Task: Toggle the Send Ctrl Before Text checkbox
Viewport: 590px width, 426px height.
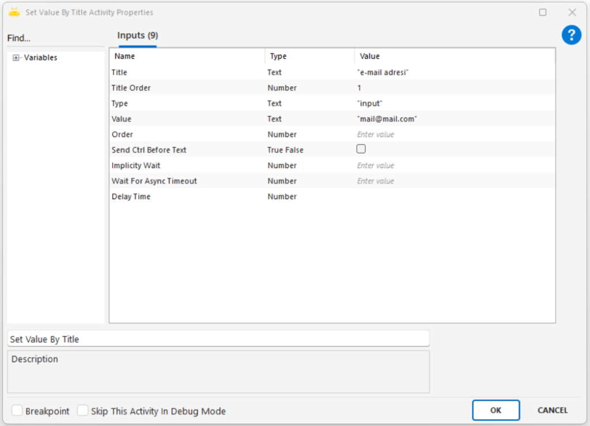Action: tap(361, 149)
